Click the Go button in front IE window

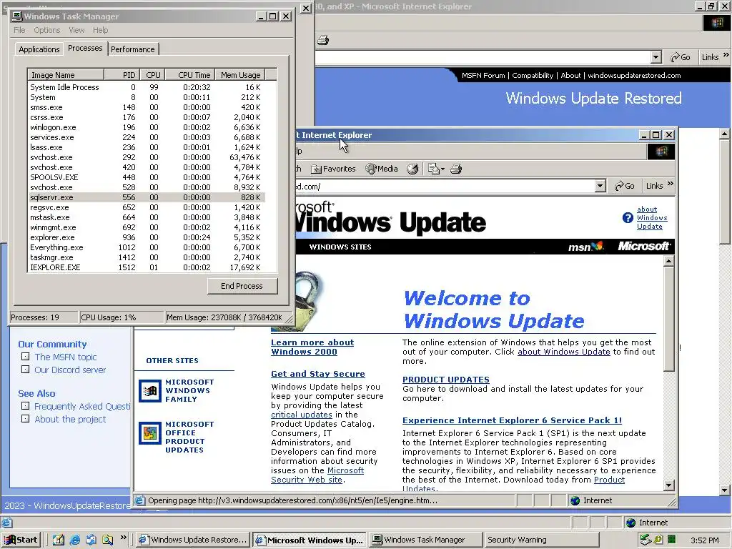point(625,186)
